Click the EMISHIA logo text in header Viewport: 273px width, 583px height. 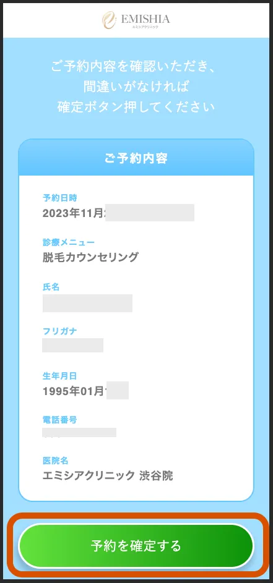tap(145, 19)
